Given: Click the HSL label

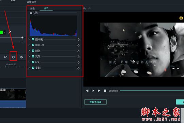Looking at the screenshot, I should (37, 62).
